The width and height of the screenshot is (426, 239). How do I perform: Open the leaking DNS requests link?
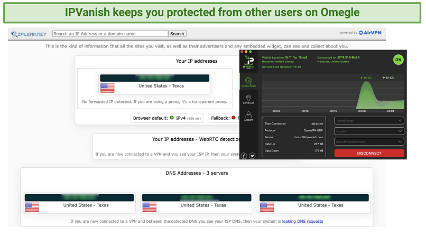302,221
